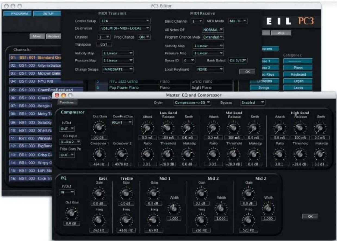Open the Control Setup dropdown
Image resolution: width=337 pixels, height=241 pixels.
click(x=125, y=21)
